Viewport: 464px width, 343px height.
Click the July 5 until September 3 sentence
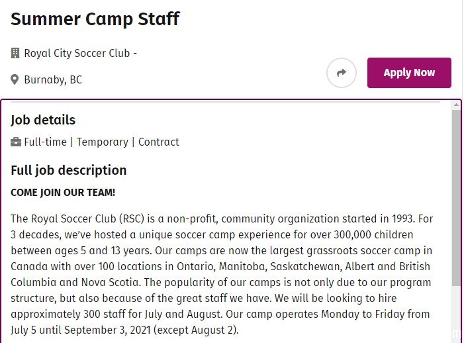coord(124,330)
